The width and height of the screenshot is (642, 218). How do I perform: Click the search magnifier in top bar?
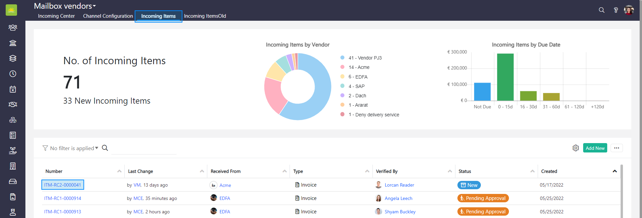[x=602, y=10]
